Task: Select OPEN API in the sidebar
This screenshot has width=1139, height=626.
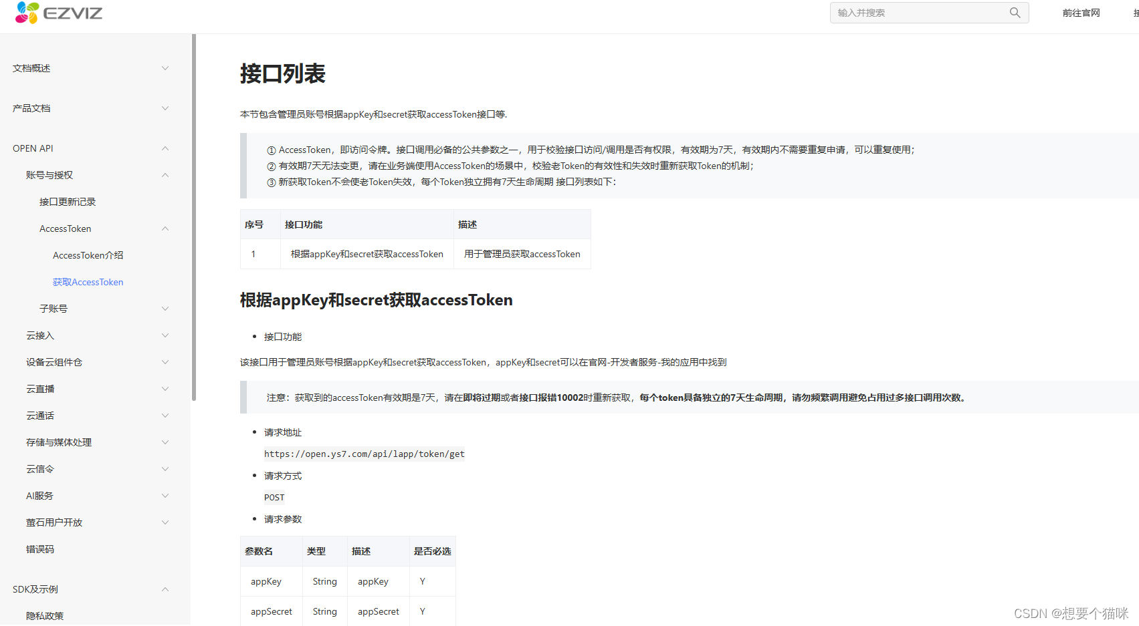Action: (x=33, y=148)
